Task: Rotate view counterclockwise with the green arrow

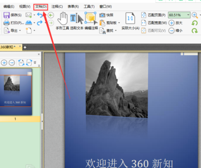Action: [x=195, y=23]
